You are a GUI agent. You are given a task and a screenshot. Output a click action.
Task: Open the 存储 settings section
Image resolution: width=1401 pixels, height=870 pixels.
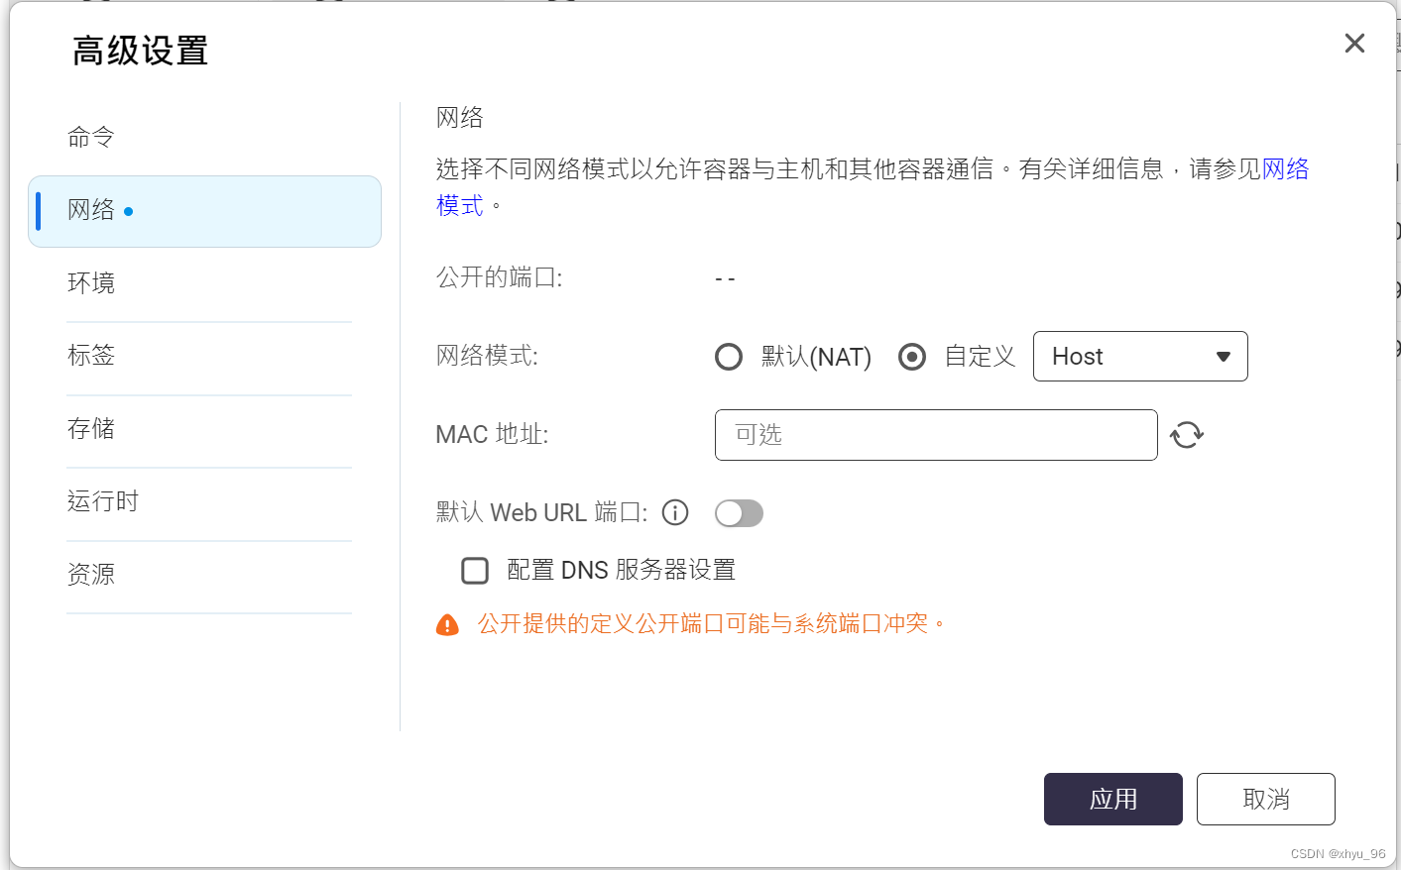click(90, 428)
